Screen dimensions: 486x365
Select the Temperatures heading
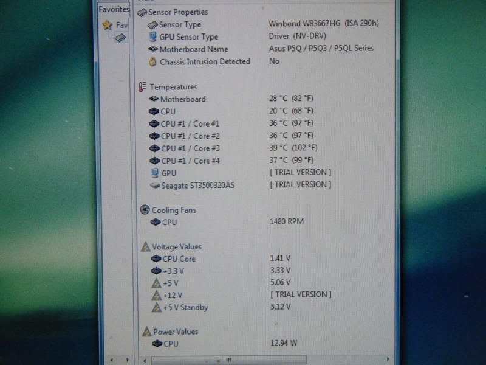pos(174,87)
